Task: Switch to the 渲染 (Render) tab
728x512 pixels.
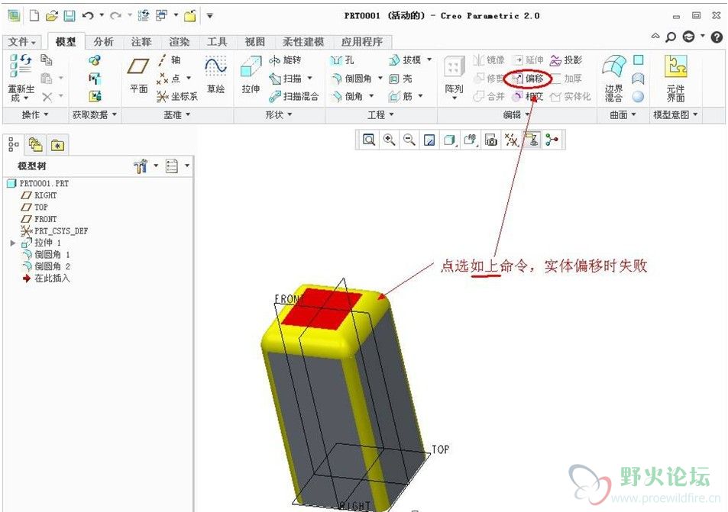Action: (x=180, y=42)
